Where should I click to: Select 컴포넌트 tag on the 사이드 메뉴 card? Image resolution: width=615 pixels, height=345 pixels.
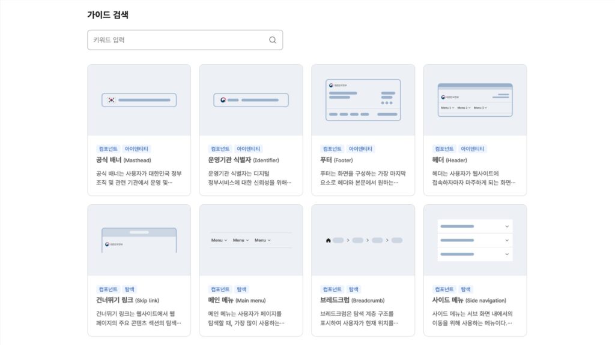pos(444,289)
